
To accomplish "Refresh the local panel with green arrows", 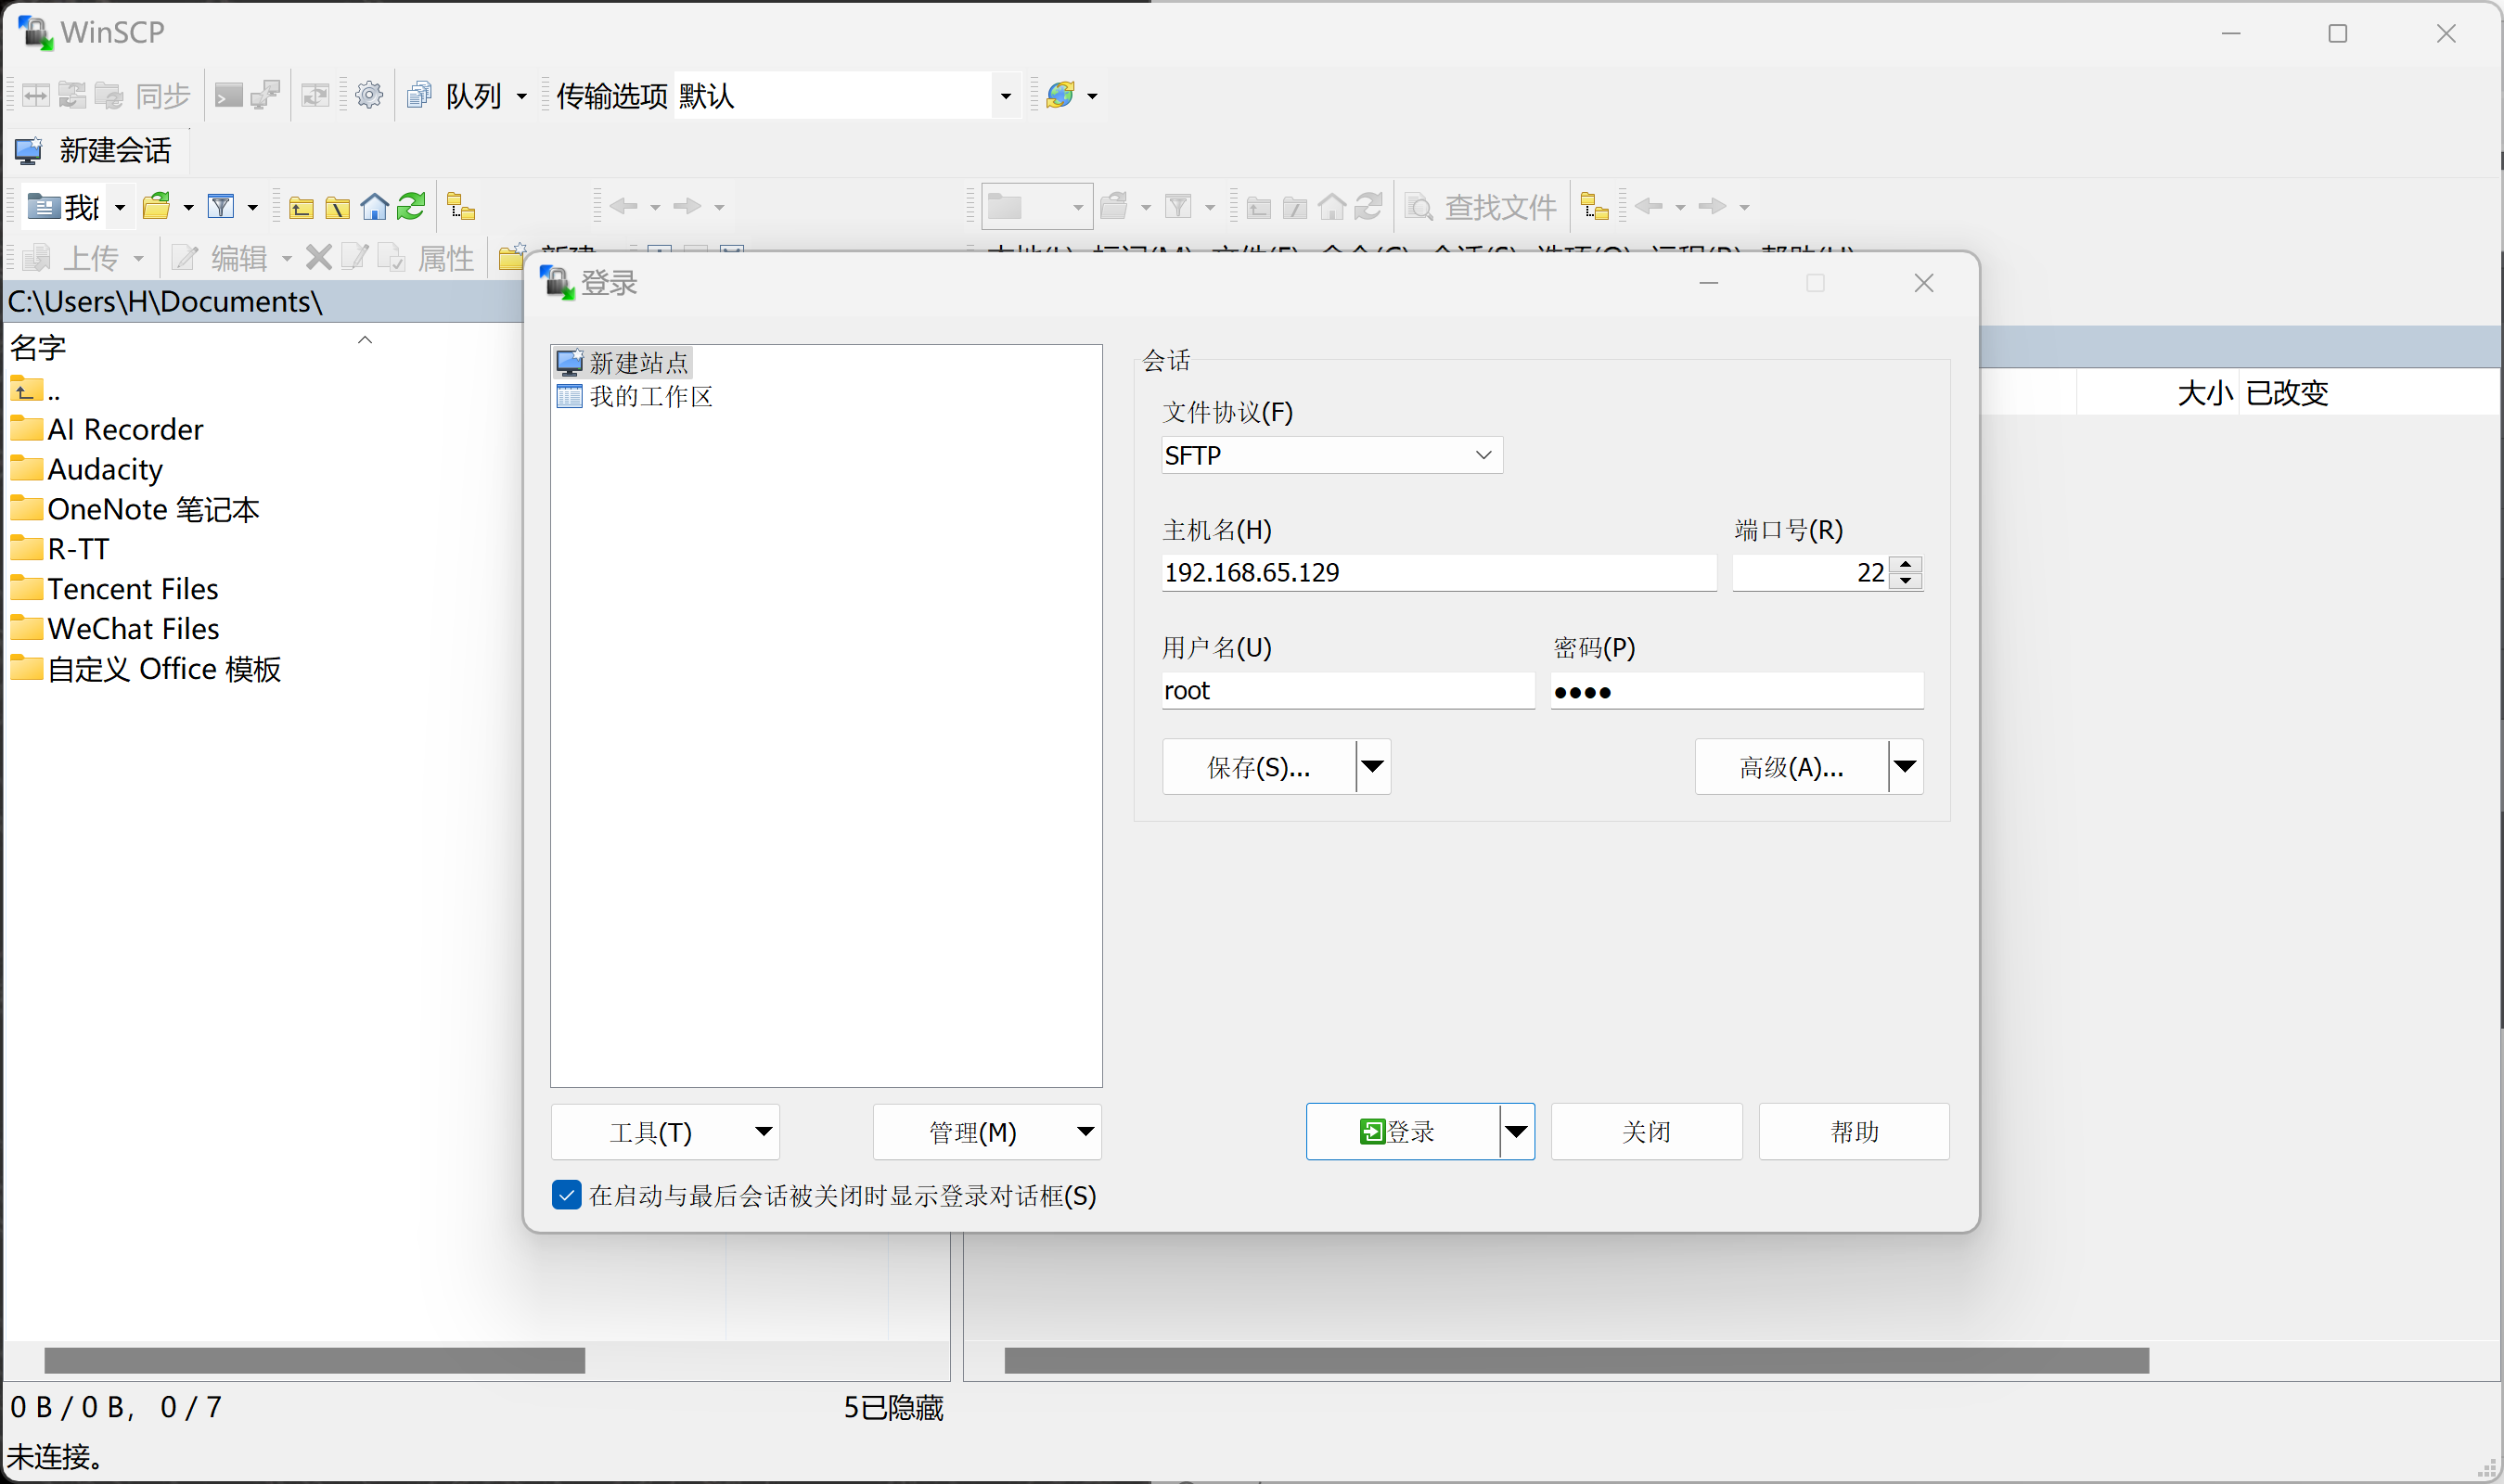I will [411, 206].
